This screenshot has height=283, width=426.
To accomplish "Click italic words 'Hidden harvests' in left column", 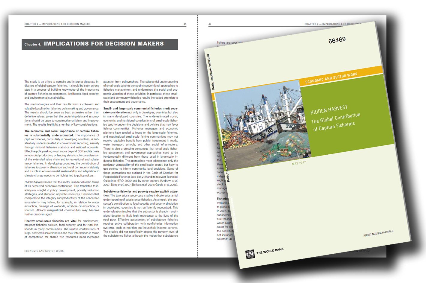I will (x=34, y=182).
